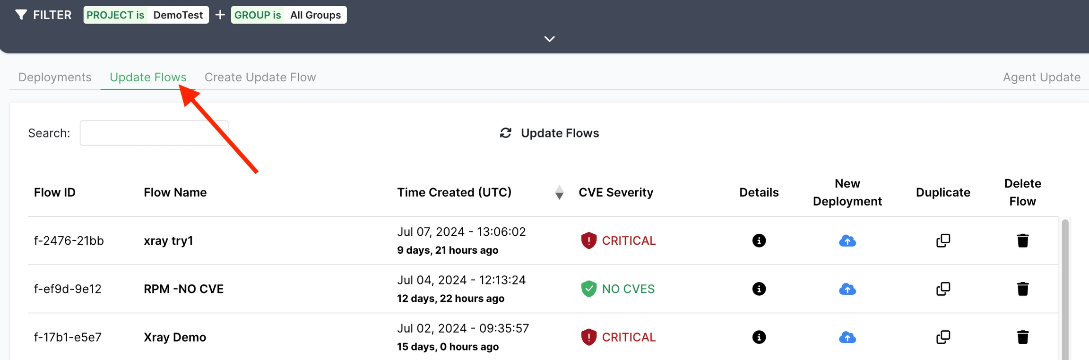This screenshot has height=360, width=1089.
Task: Switch to the Deployments tab
Action: click(55, 77)
